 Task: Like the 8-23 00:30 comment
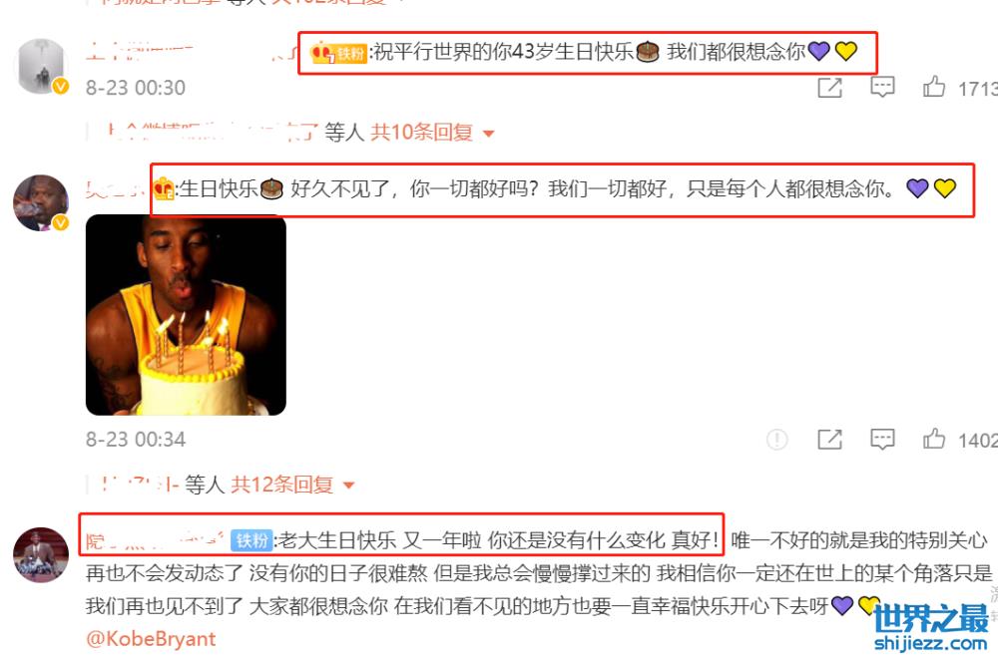tap(934, 86)
